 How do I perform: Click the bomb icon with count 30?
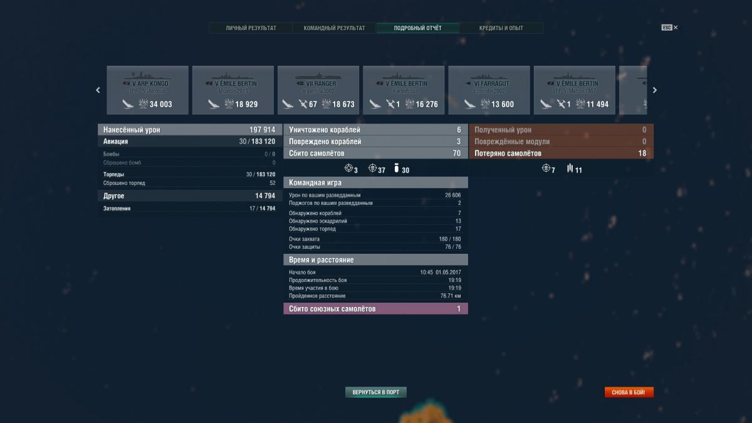coord(396,169)
